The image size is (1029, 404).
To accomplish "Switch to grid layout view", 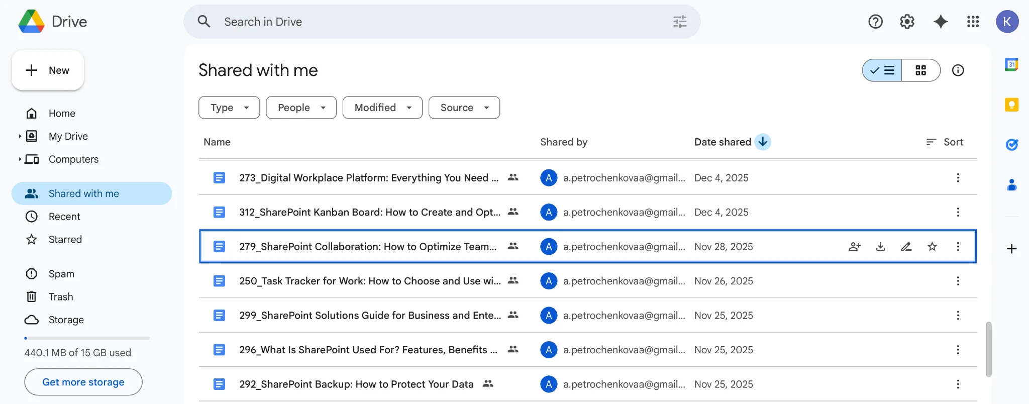I will [x=920, y=70].
